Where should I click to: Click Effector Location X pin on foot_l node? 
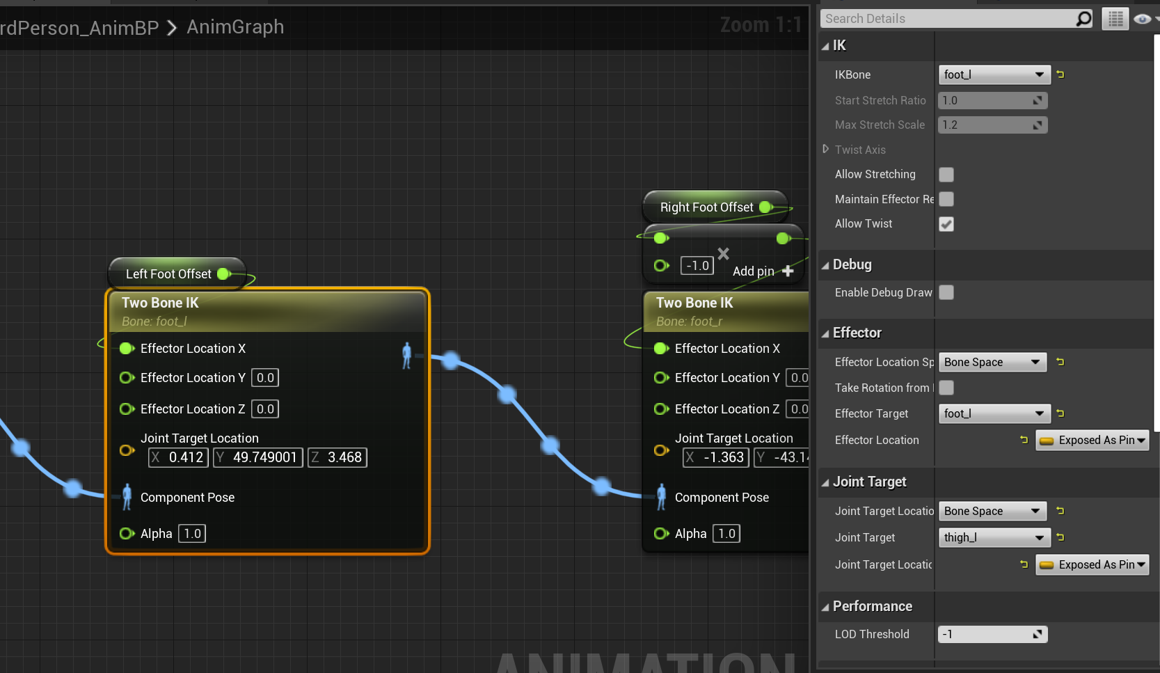click(127, 348)
